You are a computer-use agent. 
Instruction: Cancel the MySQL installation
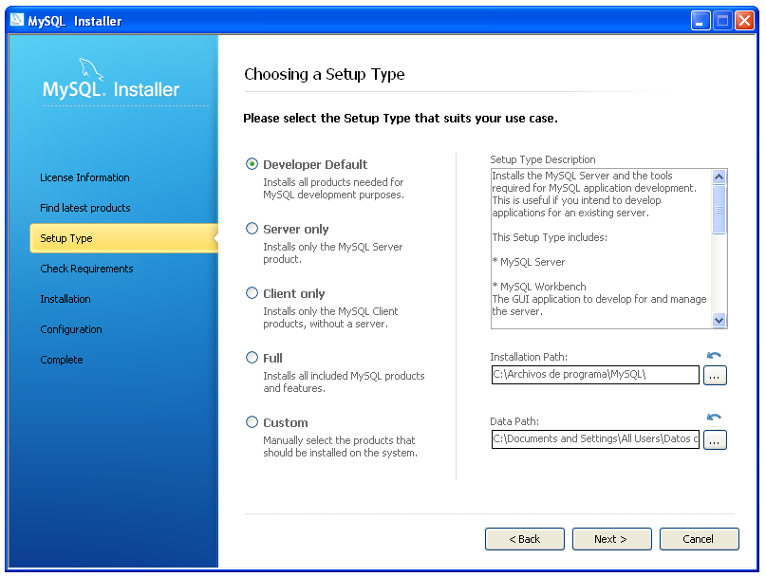(x=699, y=539)
